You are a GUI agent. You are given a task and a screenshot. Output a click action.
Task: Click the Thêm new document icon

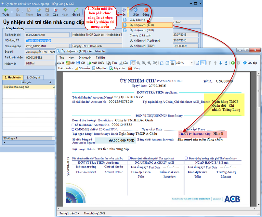(29, 10)
